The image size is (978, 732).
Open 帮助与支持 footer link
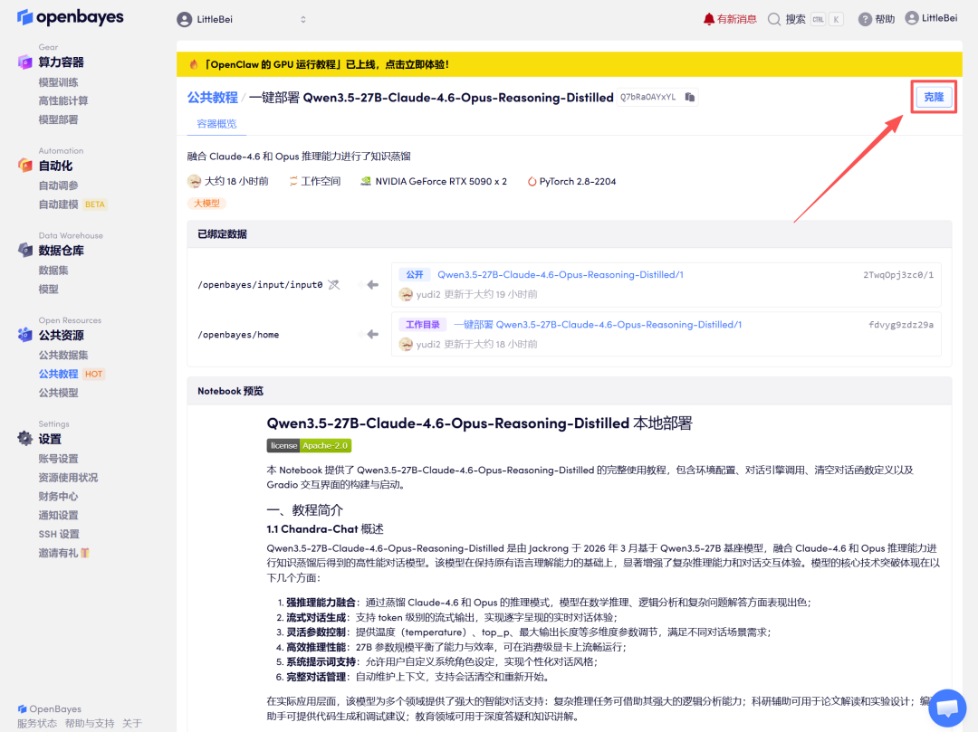89,723
